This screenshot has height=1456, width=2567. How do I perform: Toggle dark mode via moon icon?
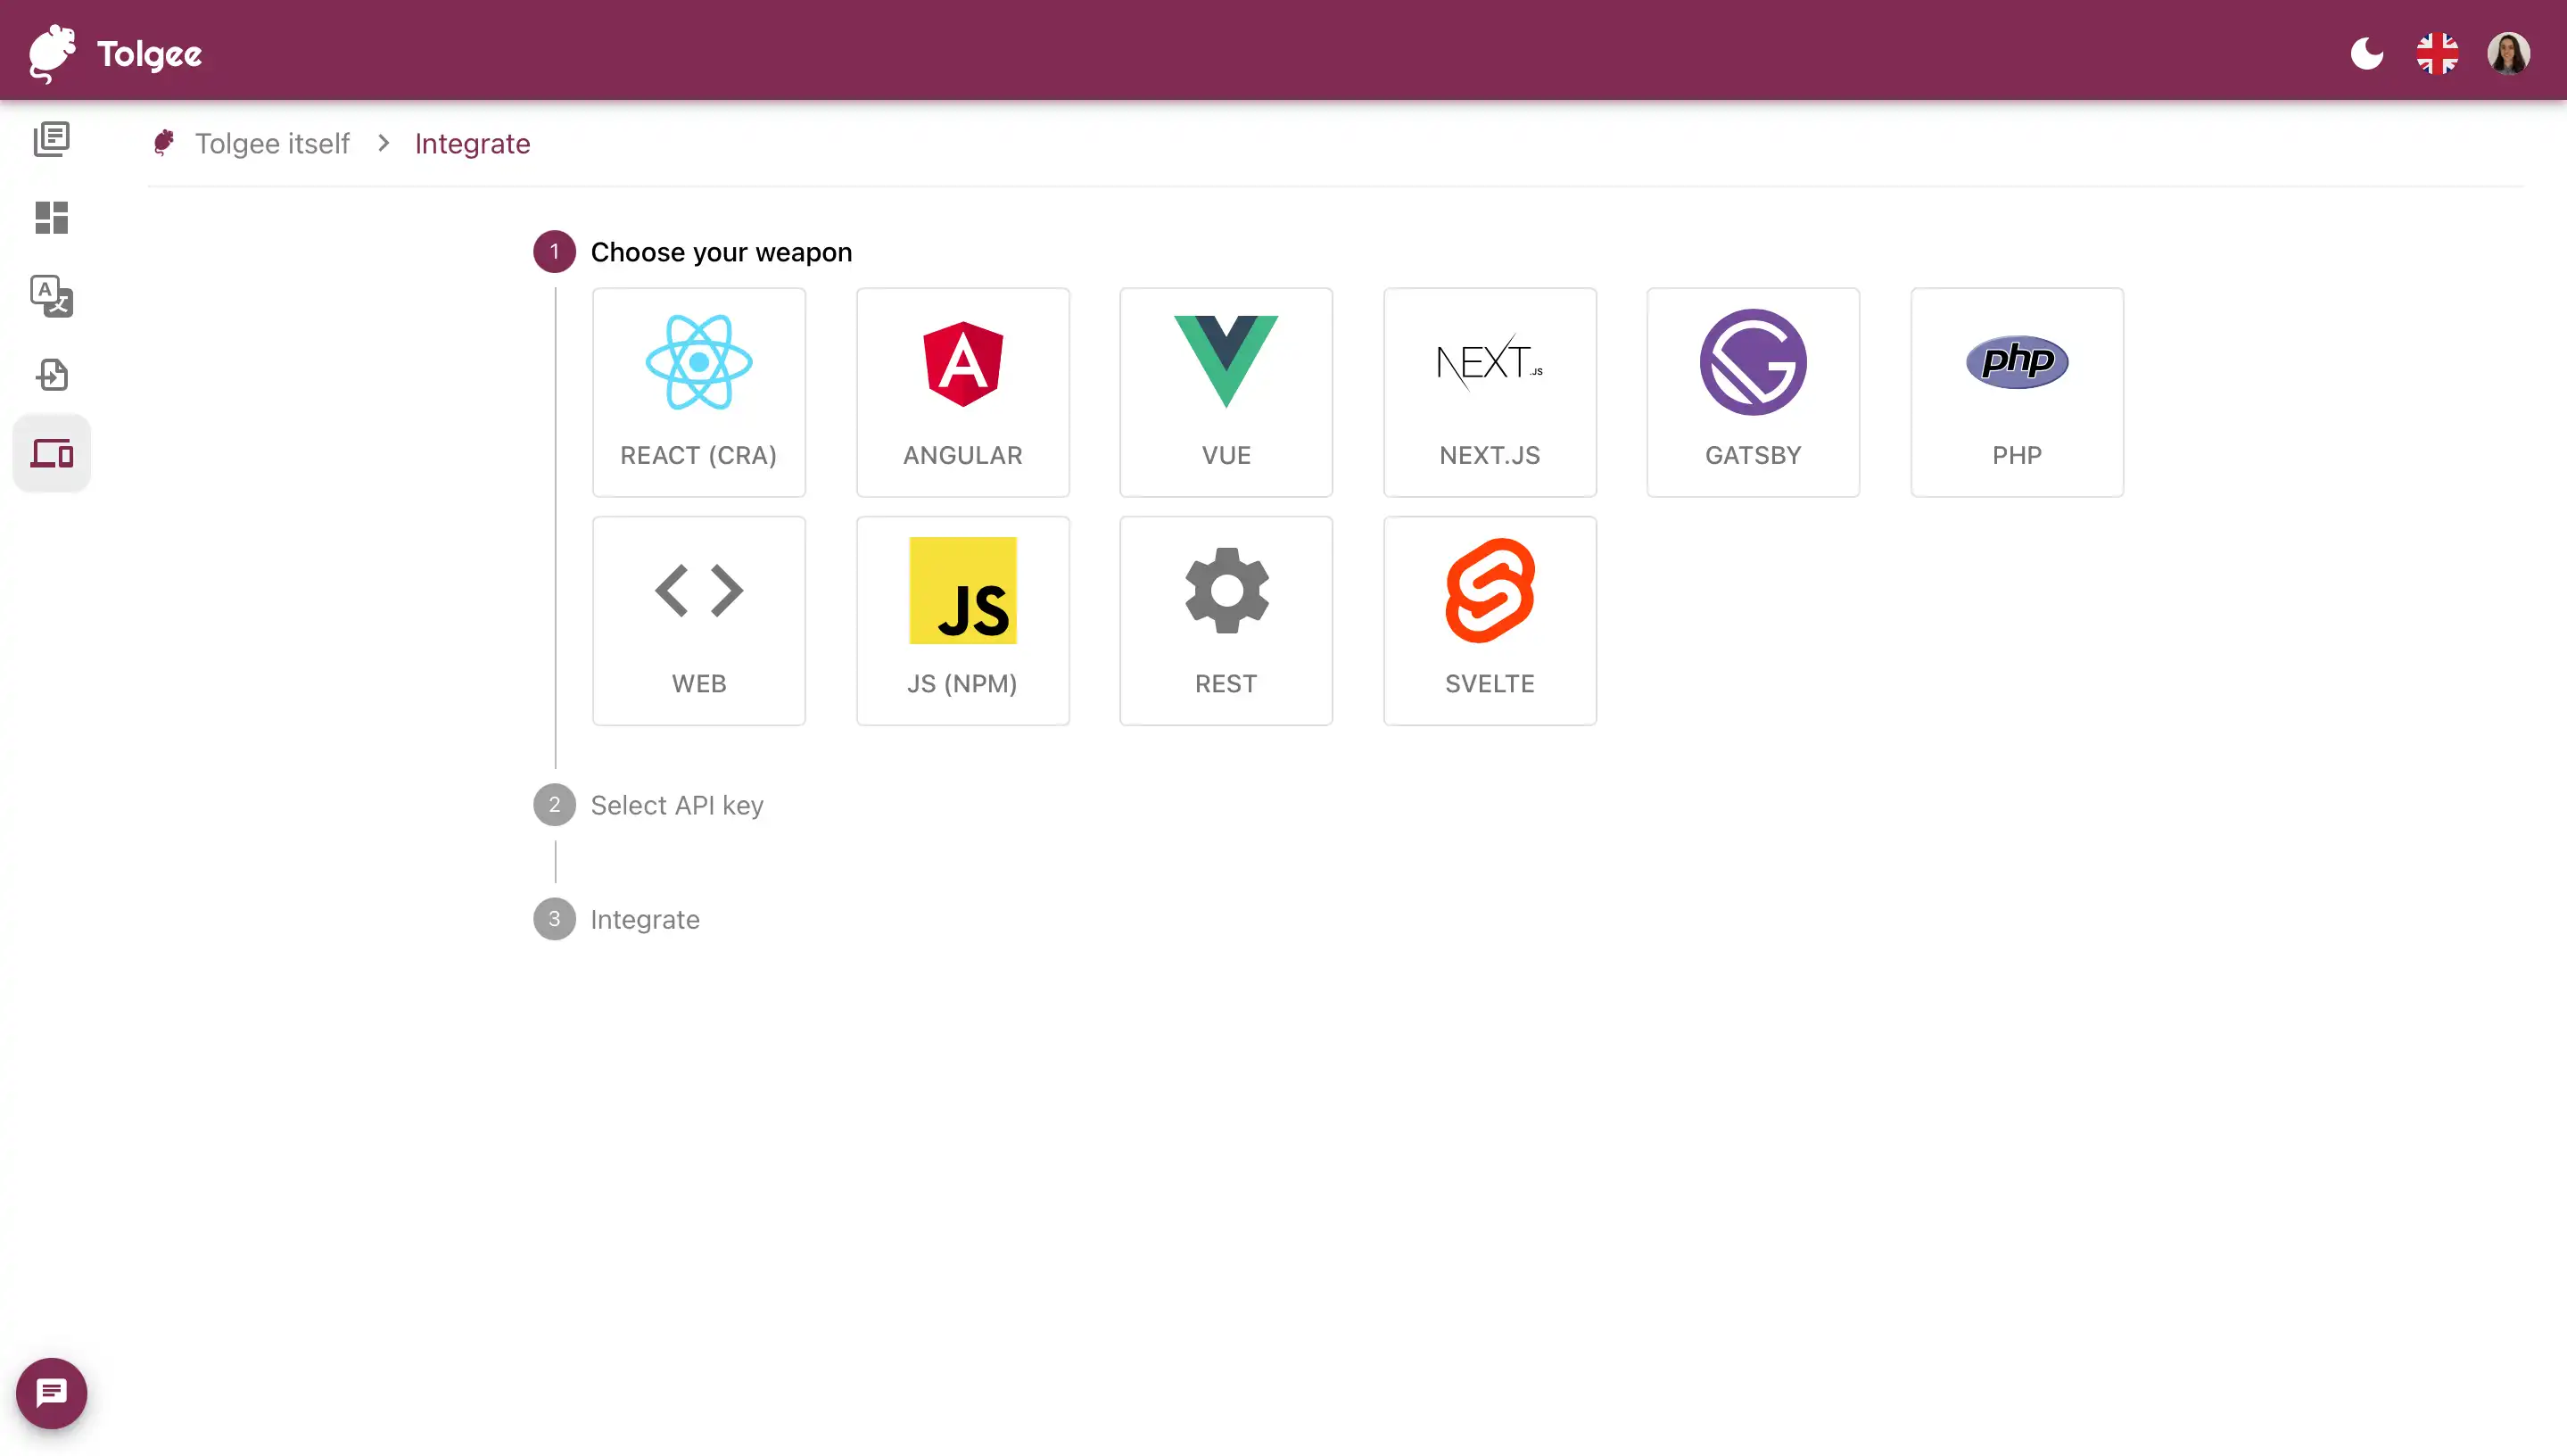[x=2368, y=53]
